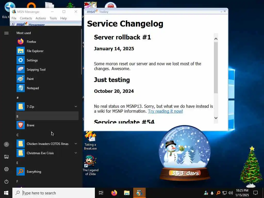Click the 'Most used' heading

click(x=23, y=33)
